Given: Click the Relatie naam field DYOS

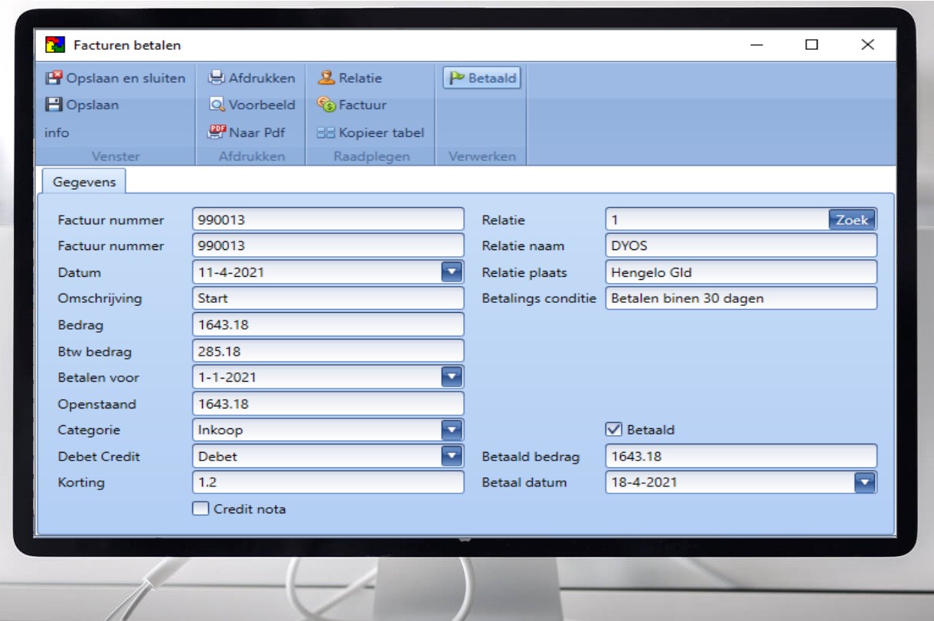Looking at the screenshot, I should 741,246.
